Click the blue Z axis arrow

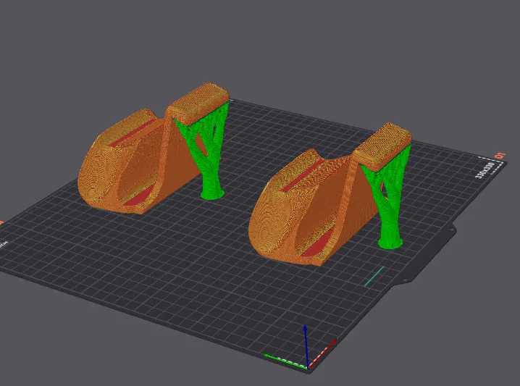click(306, 347)
